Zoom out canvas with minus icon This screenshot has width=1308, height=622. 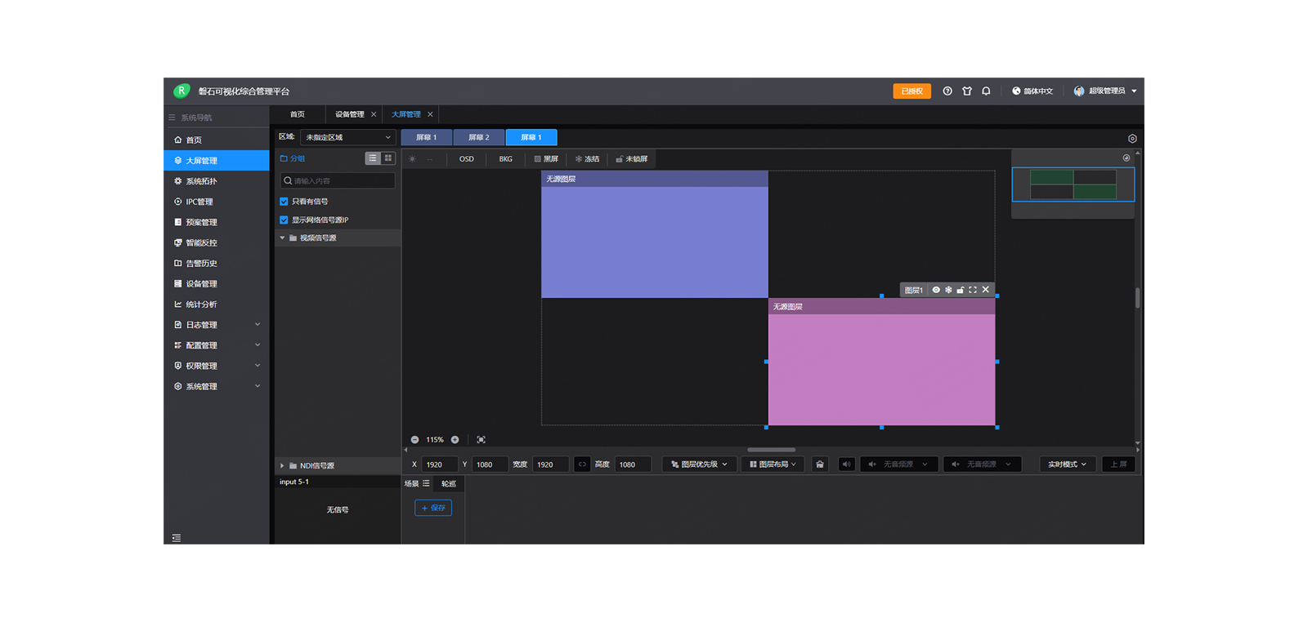tap(414, 440)
